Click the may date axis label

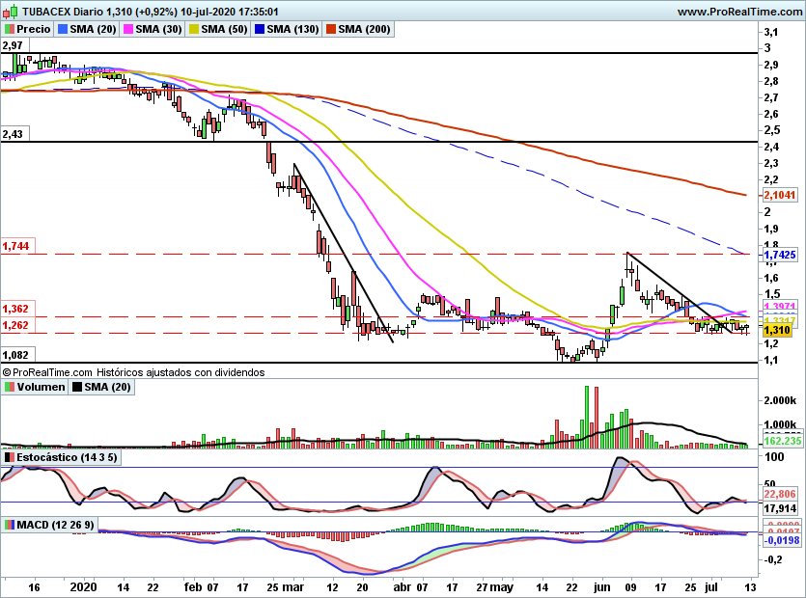click(x=501, y=587)
